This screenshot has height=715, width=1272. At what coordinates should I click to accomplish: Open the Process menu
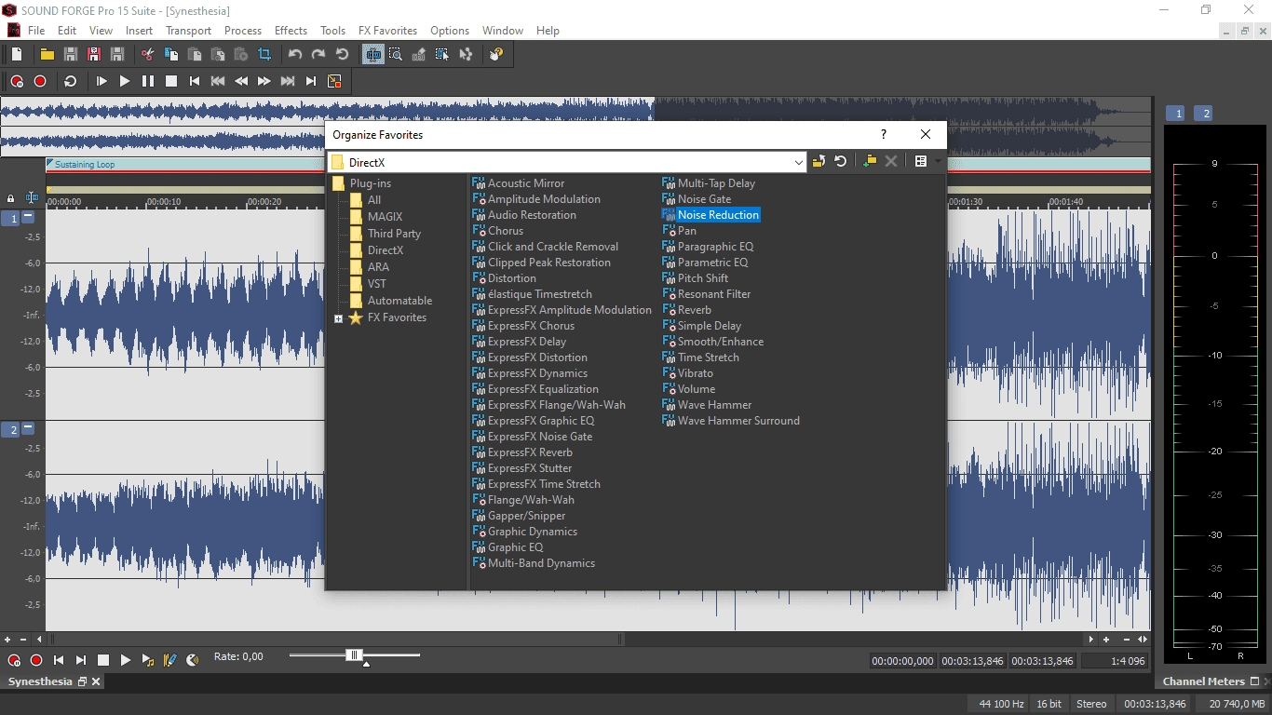(243, 31)
